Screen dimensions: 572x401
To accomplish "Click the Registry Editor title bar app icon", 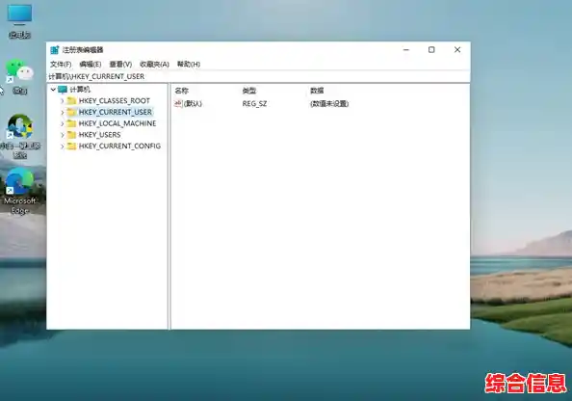I will [x=55, y=50].
